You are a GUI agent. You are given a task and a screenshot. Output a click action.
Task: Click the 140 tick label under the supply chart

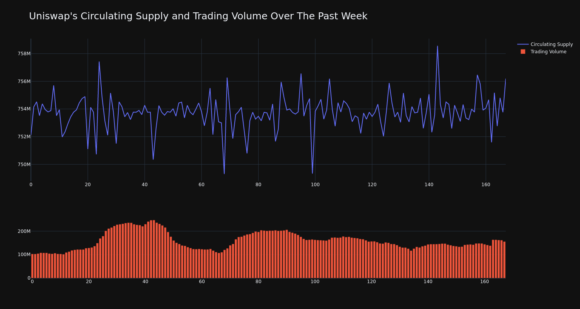[429, 185]
